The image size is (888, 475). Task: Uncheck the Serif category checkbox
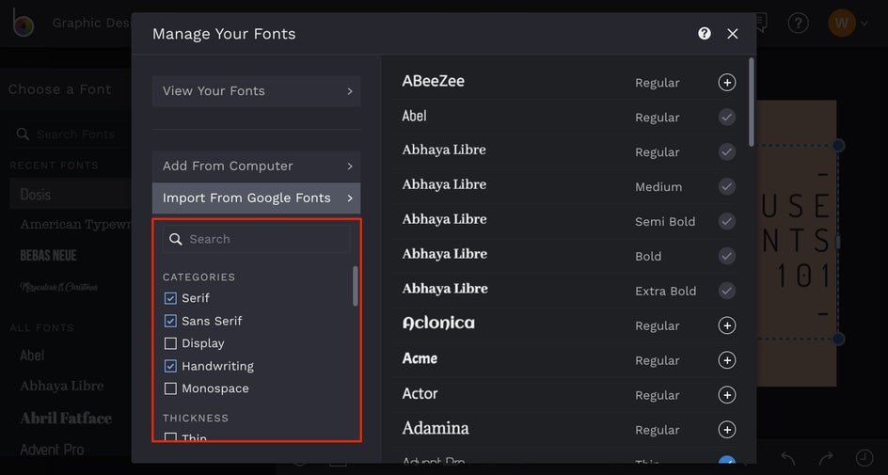point(170,298)
